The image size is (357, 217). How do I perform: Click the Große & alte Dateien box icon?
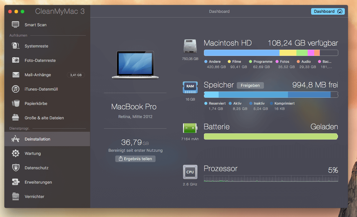(x=16, y=118)
